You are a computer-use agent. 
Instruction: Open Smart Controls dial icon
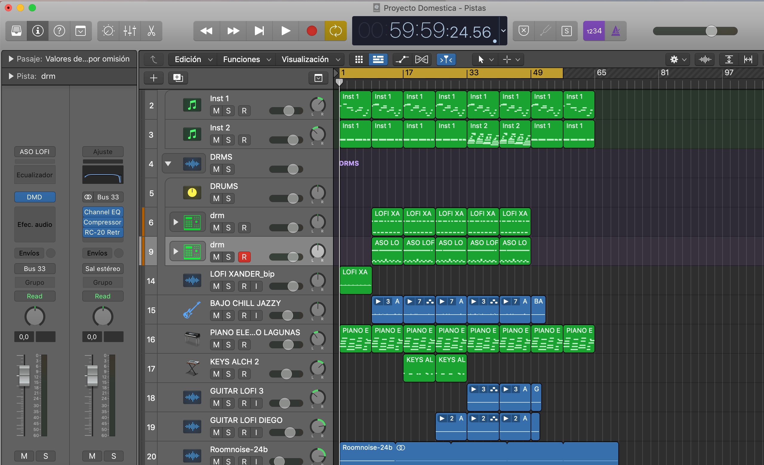108,31
